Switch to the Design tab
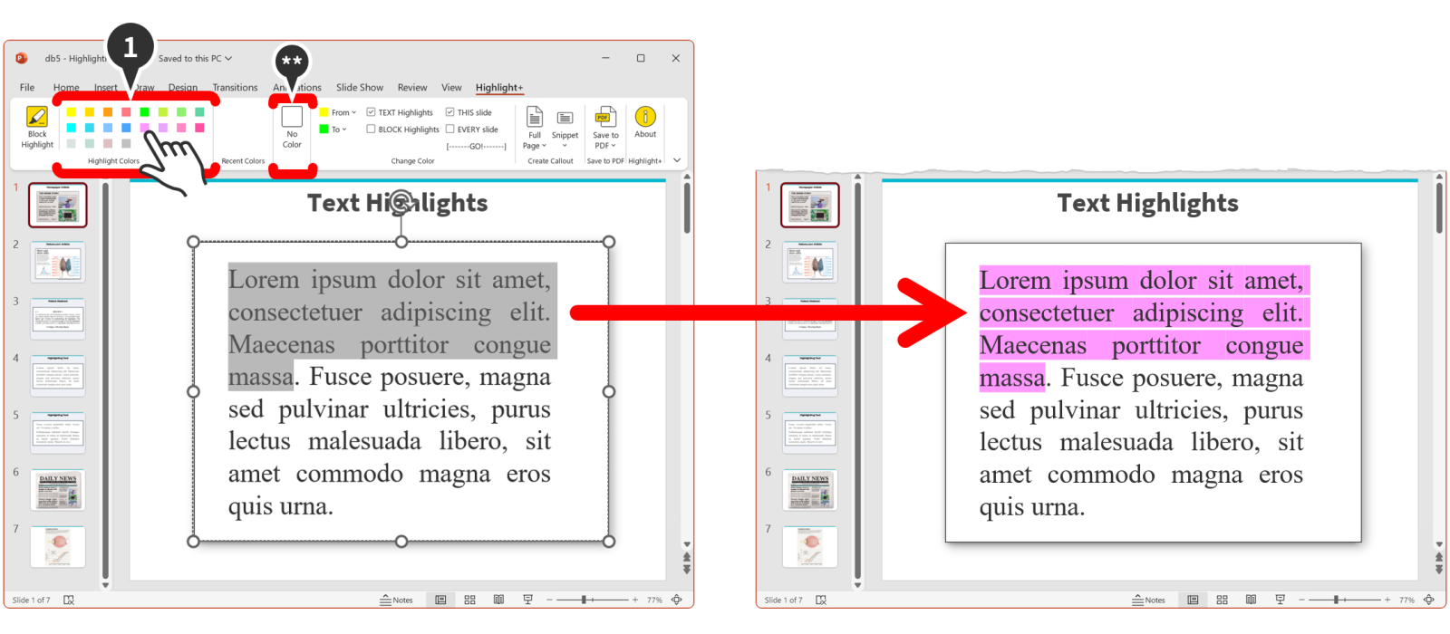The image size is (1450, 634). click(182, 88)
